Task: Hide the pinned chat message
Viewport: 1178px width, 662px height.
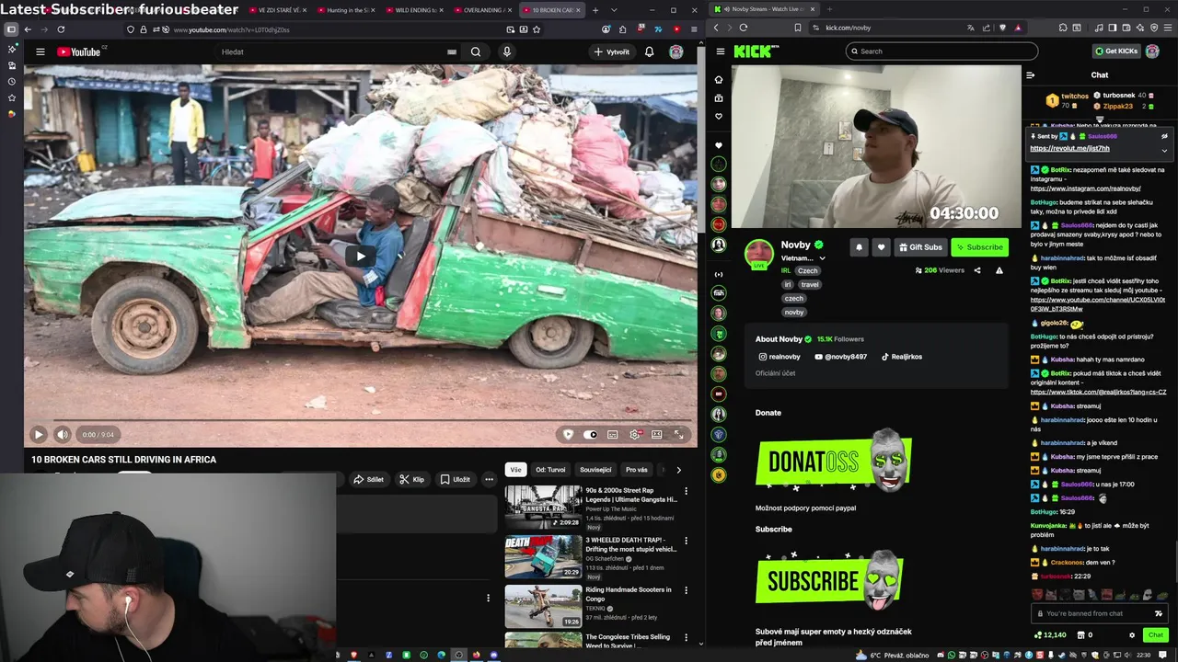Action: point(1164,136)
